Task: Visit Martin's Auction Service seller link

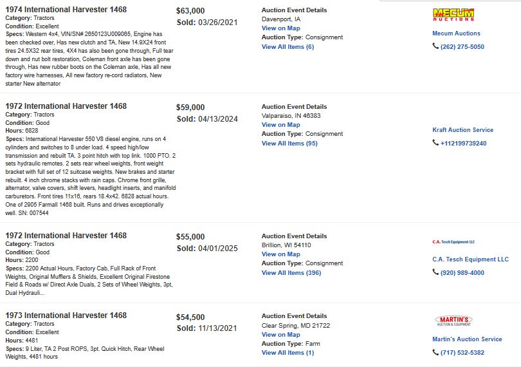Action: click(467, 339)
